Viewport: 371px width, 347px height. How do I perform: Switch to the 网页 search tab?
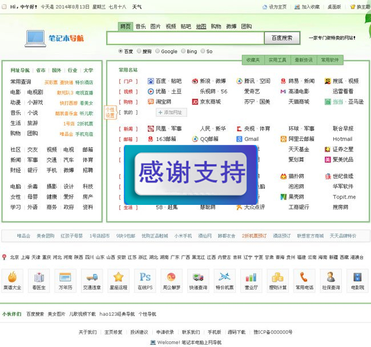[126, 26]
